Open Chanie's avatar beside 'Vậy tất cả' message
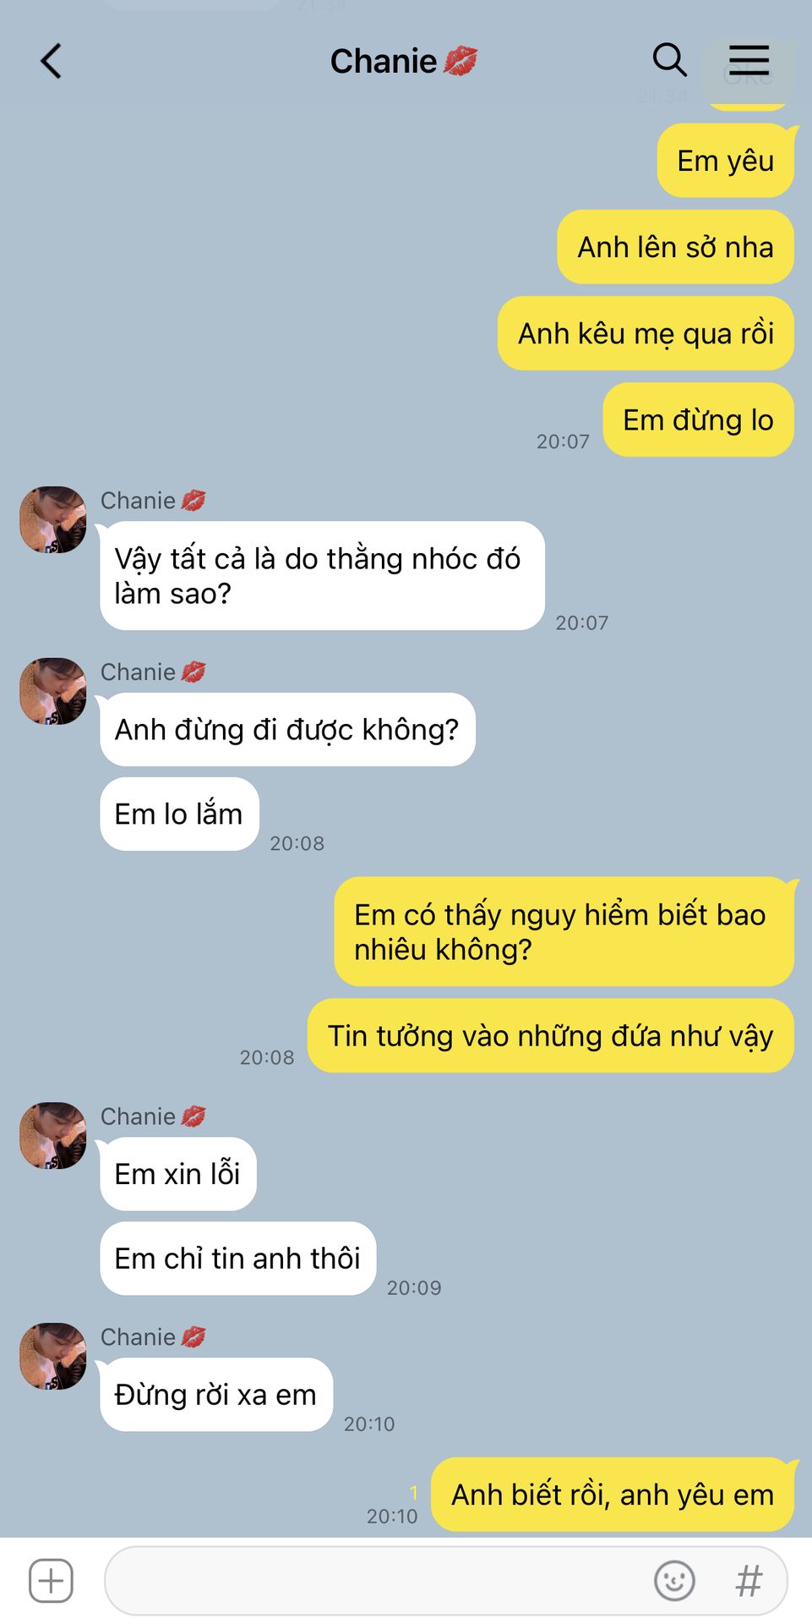This screenshot has height=1624, width=812. [x=53, y=519]
